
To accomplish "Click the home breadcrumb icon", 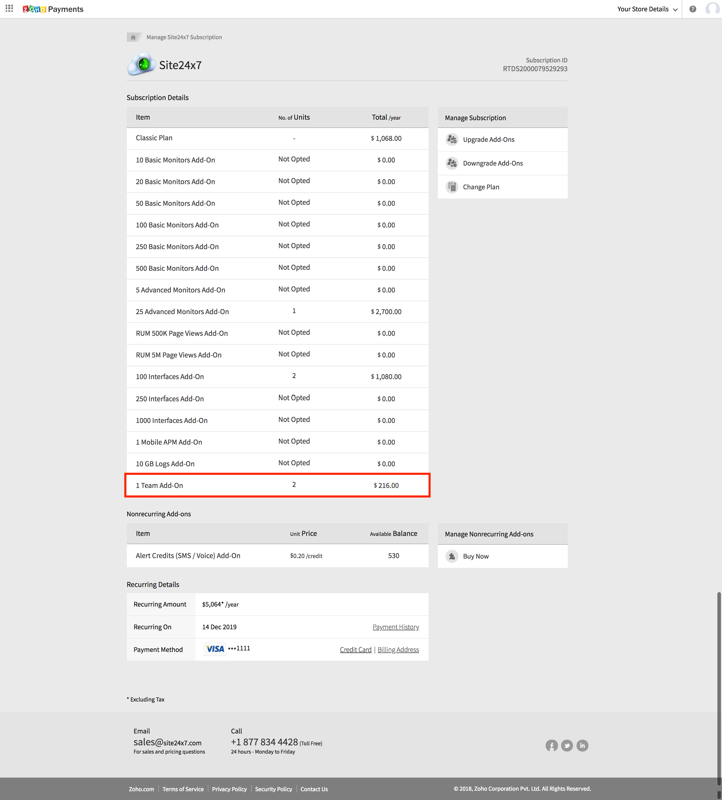I will point(133,37).
